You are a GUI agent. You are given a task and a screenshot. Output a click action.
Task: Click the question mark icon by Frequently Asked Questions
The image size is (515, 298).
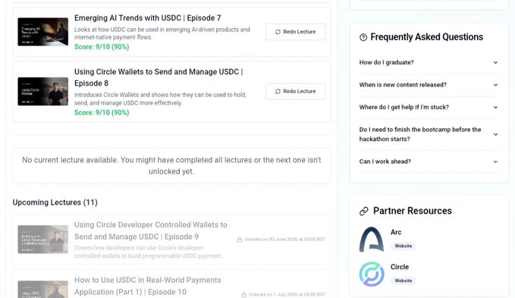point(363,37)
